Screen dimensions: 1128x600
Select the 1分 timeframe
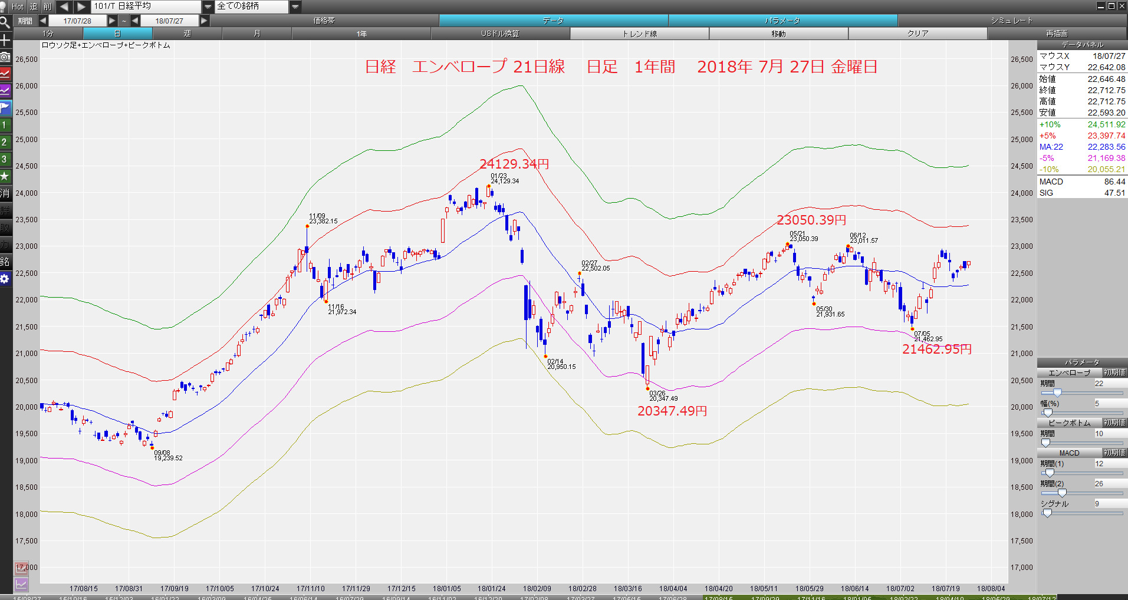click(x=48, y=34)
